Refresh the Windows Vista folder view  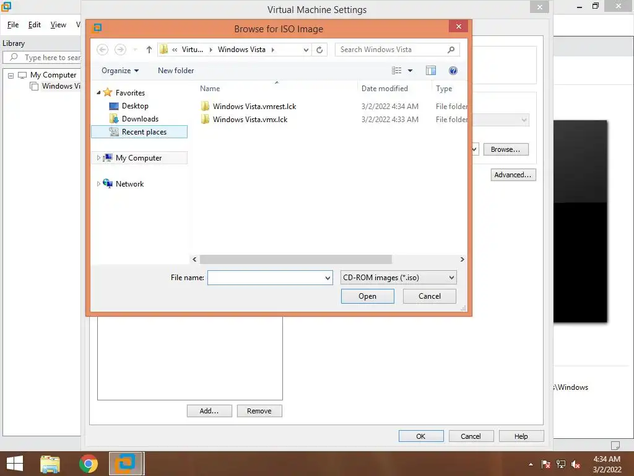click(319, 50)
